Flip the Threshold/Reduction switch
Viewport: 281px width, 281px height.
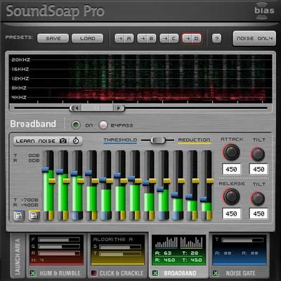pyautogui.click(x=158, y=140)
